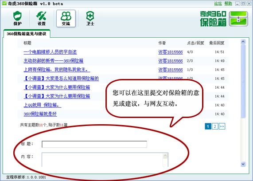Open the 帮助 help link

pos(228,4)
